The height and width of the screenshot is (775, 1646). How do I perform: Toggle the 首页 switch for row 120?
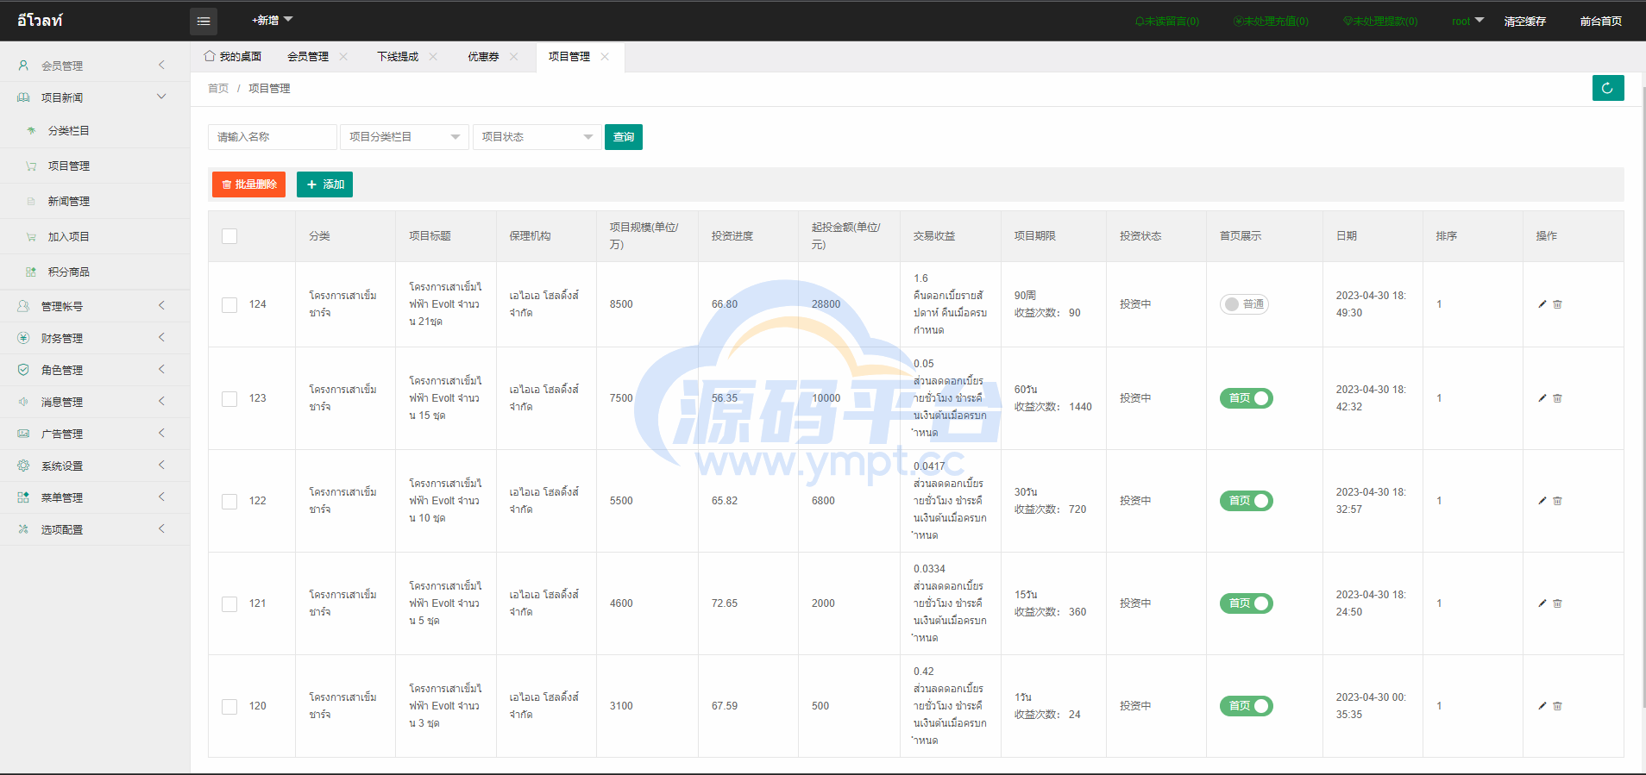point(1247,706)
